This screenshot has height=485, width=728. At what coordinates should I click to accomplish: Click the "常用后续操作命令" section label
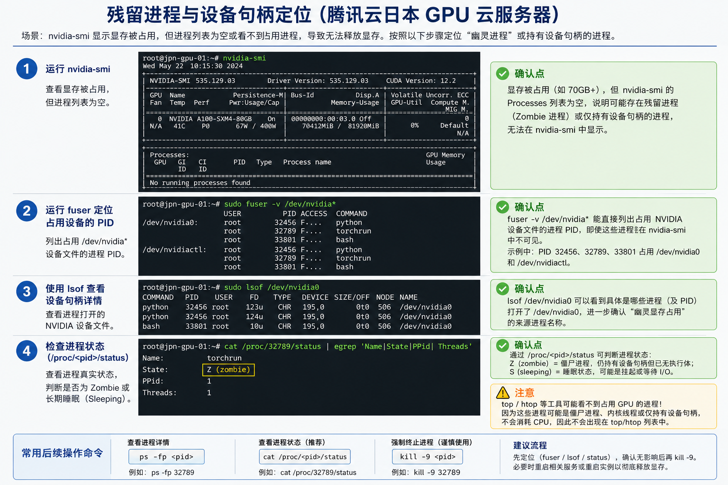click(62, 453)
